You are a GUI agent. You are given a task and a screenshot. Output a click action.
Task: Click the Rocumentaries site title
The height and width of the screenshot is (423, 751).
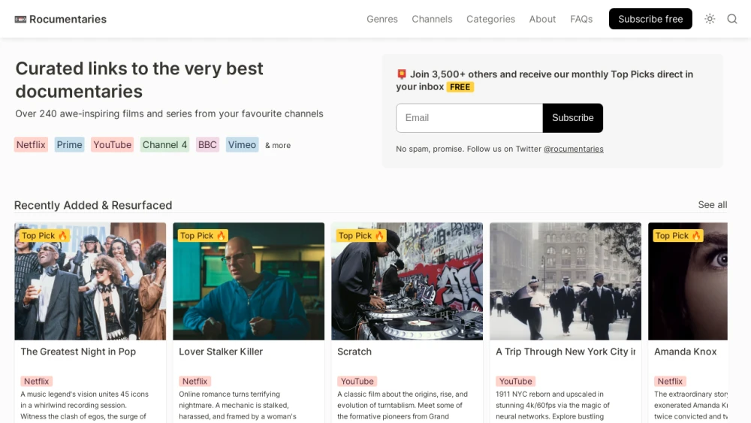[68, 20]
